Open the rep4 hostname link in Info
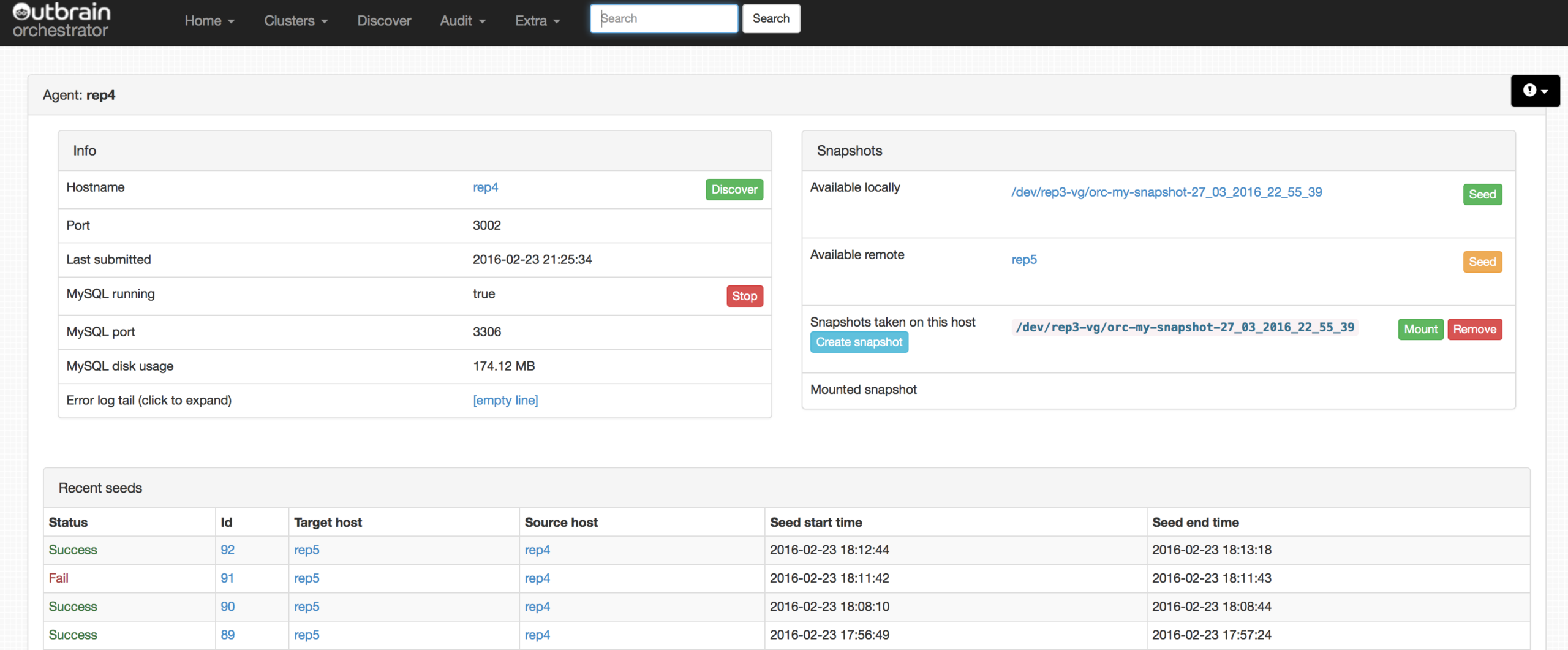Screen dimensions: 1568x650 485,187
